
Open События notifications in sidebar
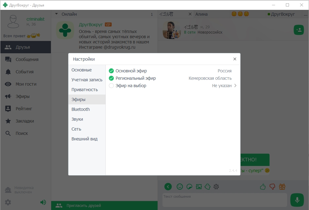(26, 72)
